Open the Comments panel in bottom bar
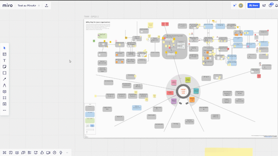Screen dimensions: 278x156 (x=17, y=153)
